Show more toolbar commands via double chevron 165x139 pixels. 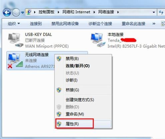[154, 24]
